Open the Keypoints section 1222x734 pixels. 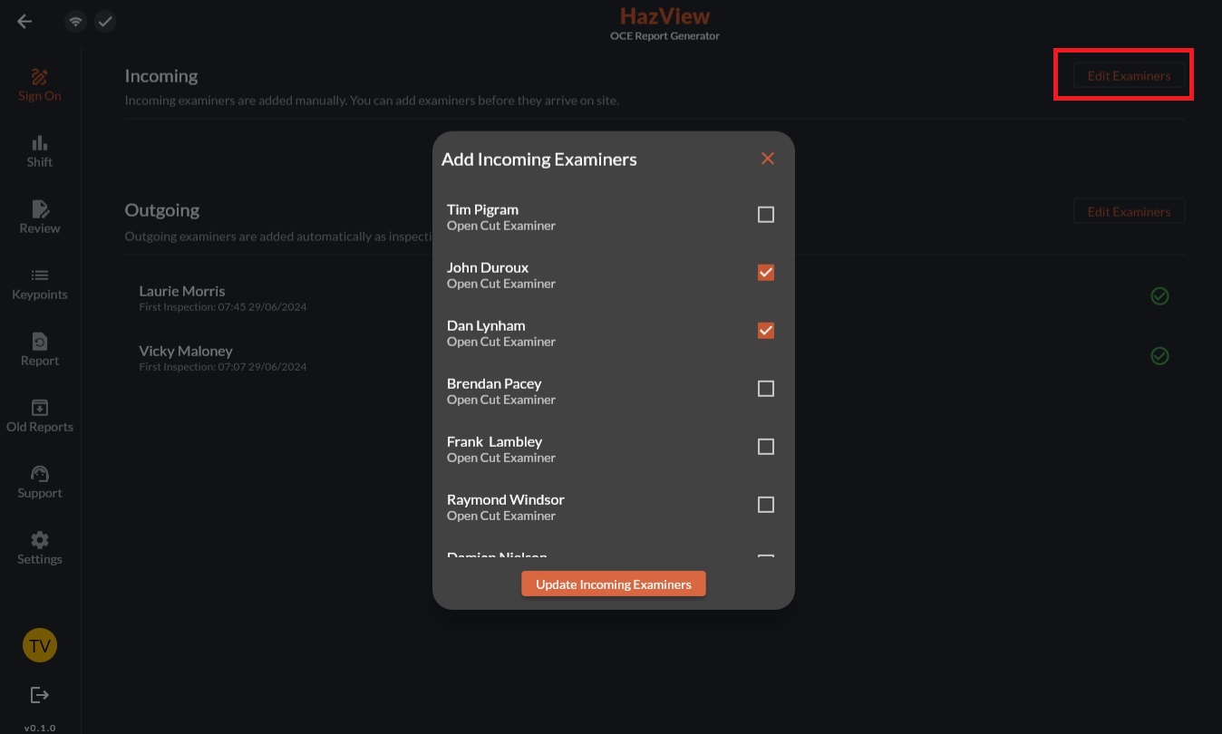coord(40,284)
